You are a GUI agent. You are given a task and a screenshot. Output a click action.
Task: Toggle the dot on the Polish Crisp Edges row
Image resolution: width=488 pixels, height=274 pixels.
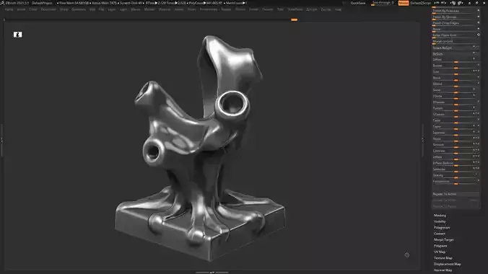[479, 22]
